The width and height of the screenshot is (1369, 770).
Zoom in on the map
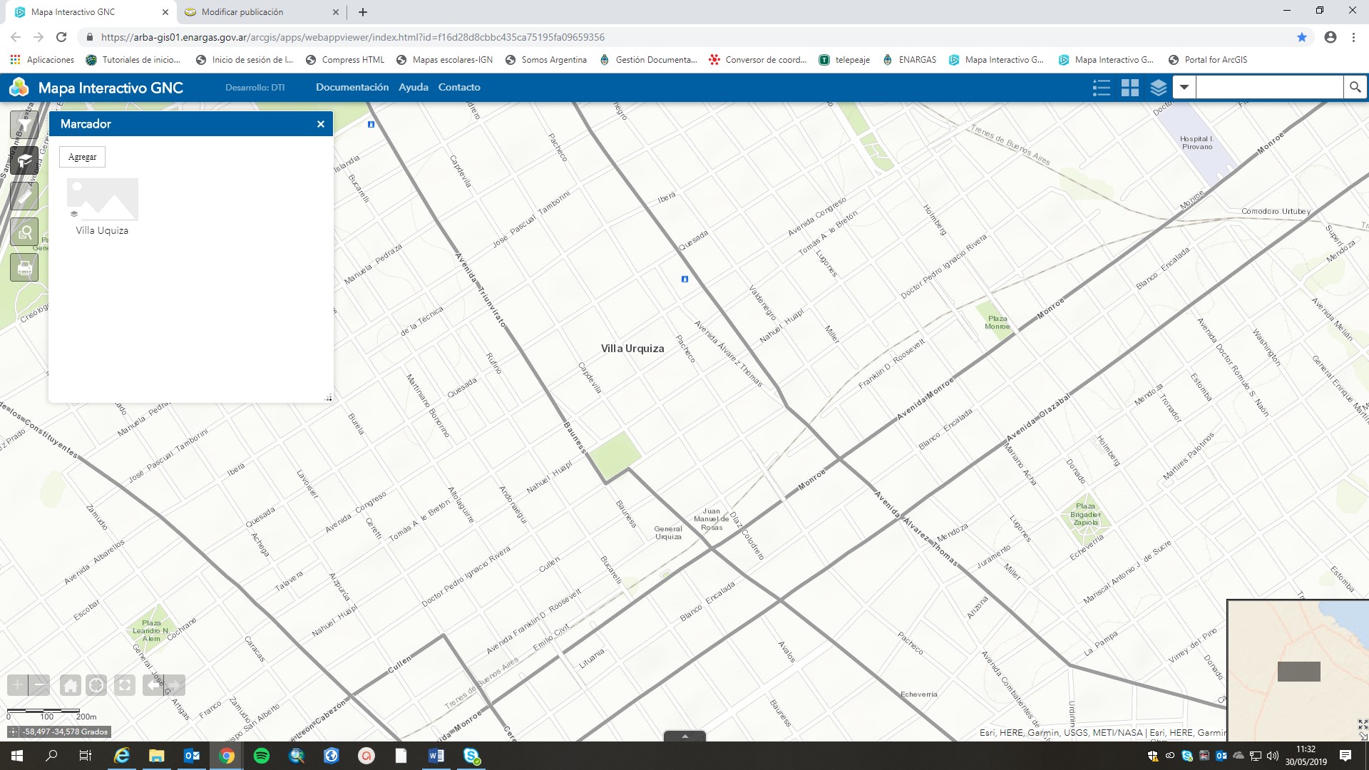pyautogui.click(x=17, y=685)
